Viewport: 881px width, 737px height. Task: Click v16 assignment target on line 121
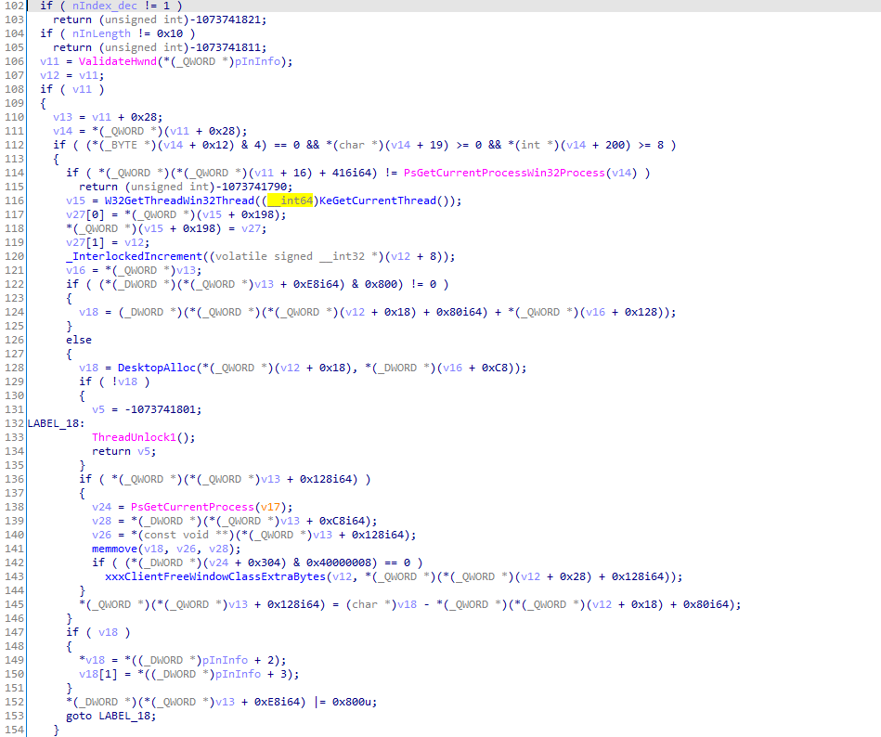click(75, 270)
